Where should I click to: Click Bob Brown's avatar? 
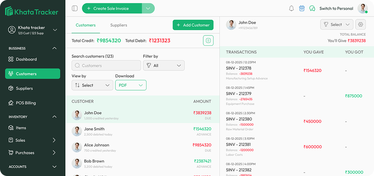(x=77, y=163)
